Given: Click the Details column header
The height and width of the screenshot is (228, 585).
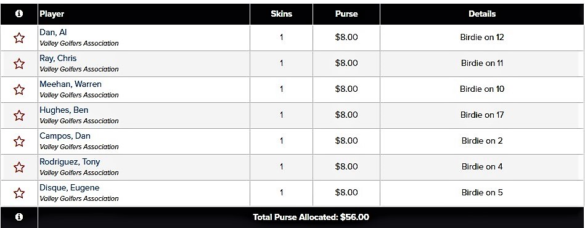Looking at the screenshot, I should (x=482, y=14).
